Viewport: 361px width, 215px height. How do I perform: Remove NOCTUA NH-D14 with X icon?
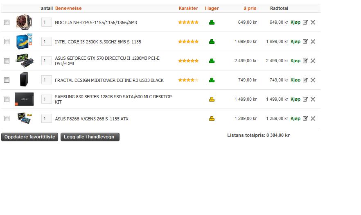pyautogui.click(x=313, y=23)
